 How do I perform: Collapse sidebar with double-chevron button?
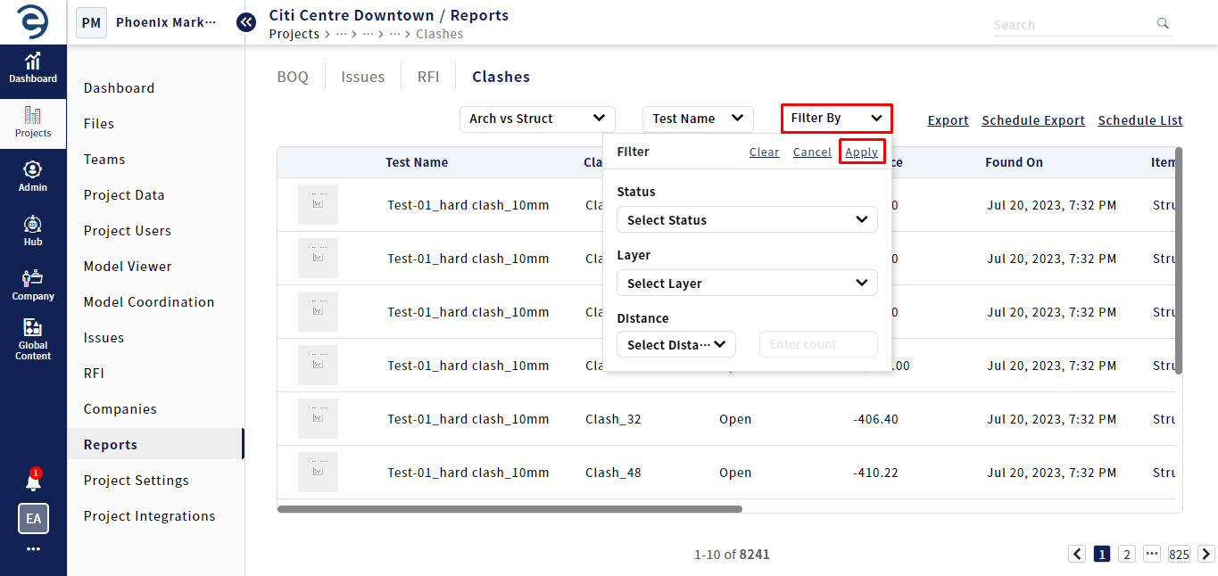point(246,22)
